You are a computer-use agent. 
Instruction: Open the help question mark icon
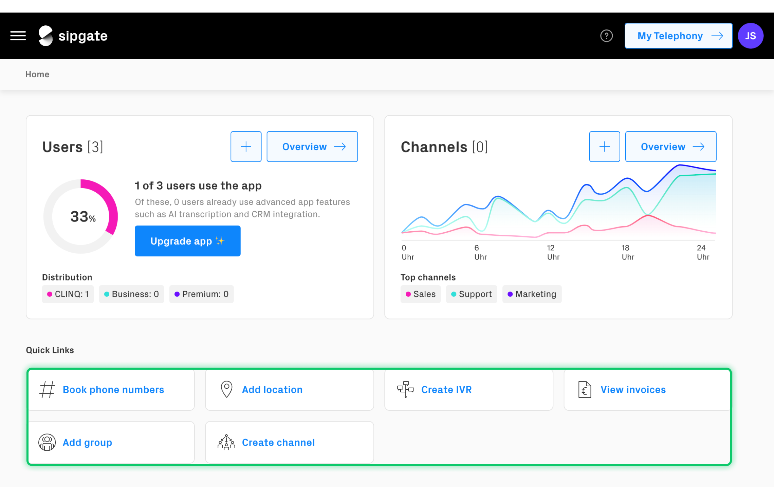tap(606, 36)
